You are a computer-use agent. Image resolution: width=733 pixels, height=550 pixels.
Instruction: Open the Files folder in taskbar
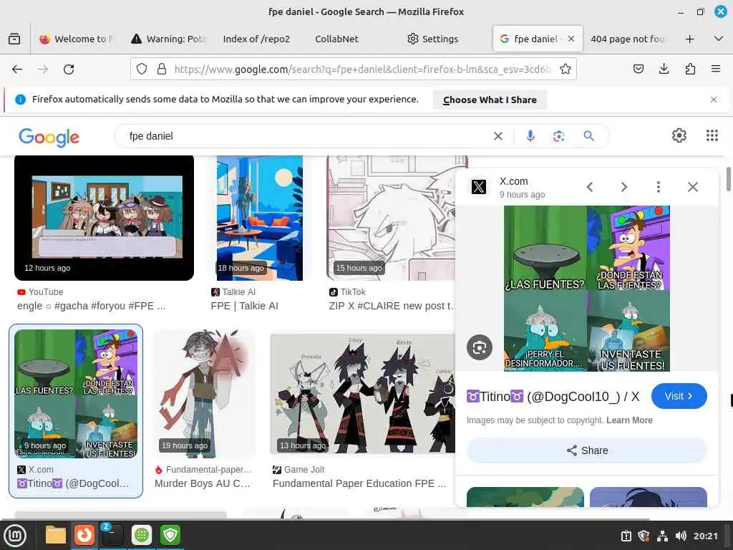(56, 535)
